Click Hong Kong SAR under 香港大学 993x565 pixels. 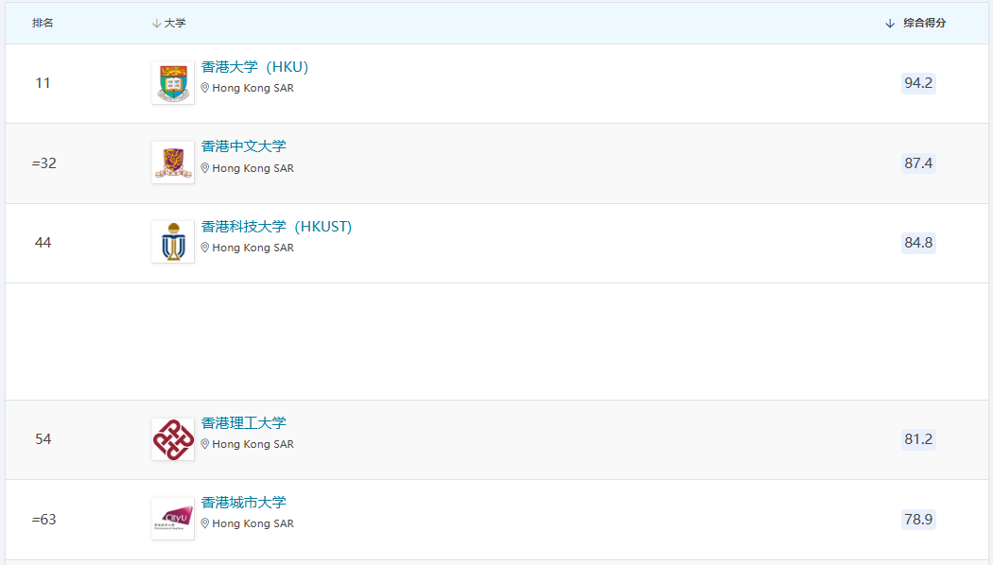(x=253, y=88)
